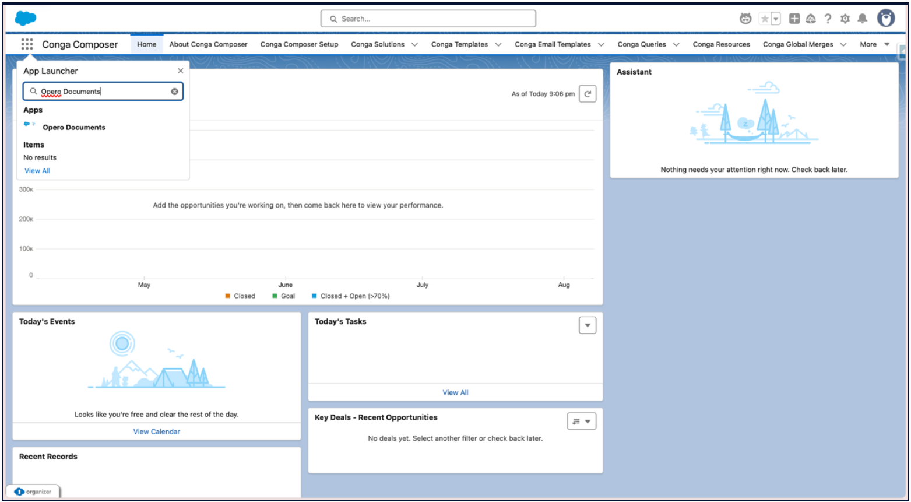This screenshot has width=911, height=502.
Task: Click View All under Today's Tasks
Action: click(x=455, y=392)
